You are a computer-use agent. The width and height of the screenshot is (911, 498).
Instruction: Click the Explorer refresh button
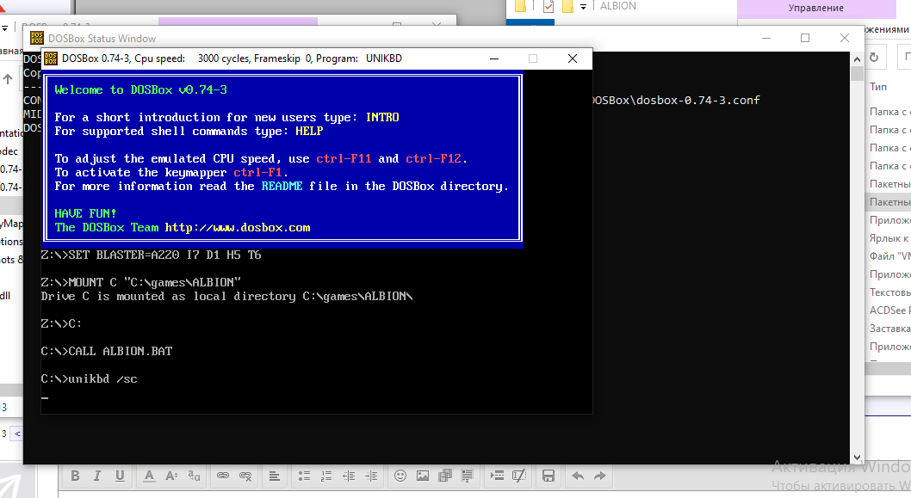(x=874, y=58)
